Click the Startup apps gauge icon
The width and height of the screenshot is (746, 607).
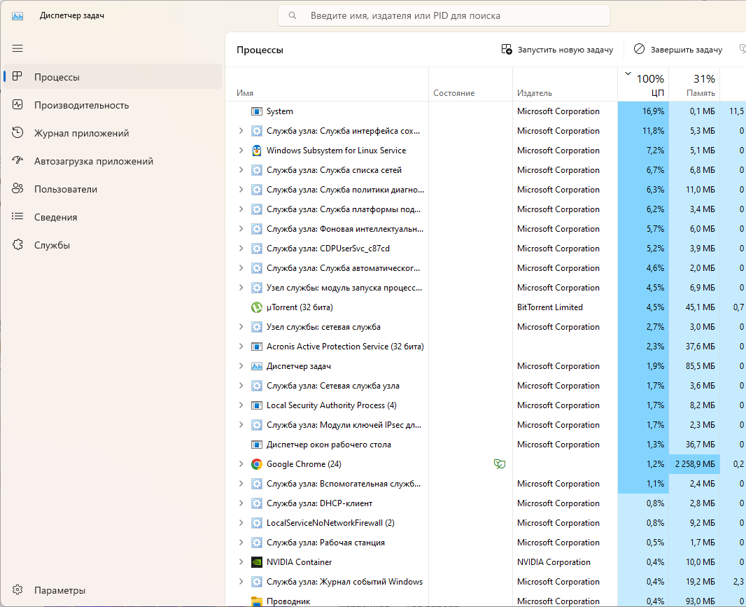click(18, 161)
